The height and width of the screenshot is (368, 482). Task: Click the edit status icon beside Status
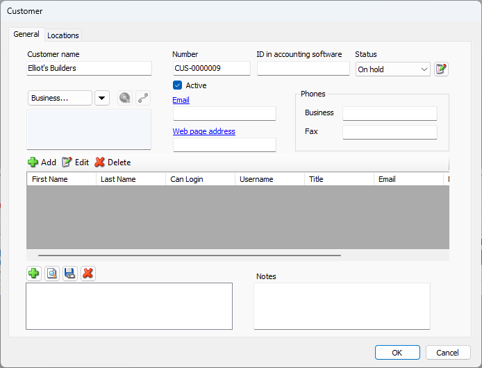[441, 69]
